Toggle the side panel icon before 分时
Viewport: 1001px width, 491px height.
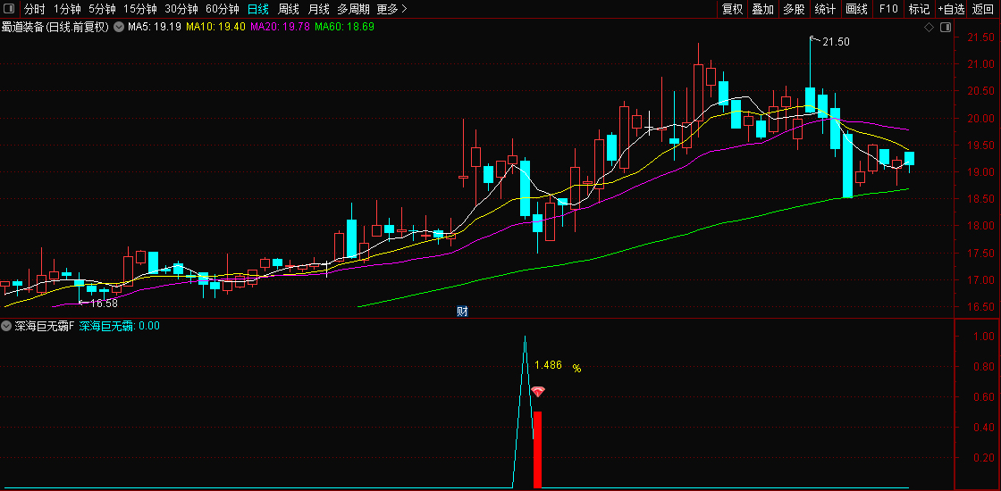10,9
